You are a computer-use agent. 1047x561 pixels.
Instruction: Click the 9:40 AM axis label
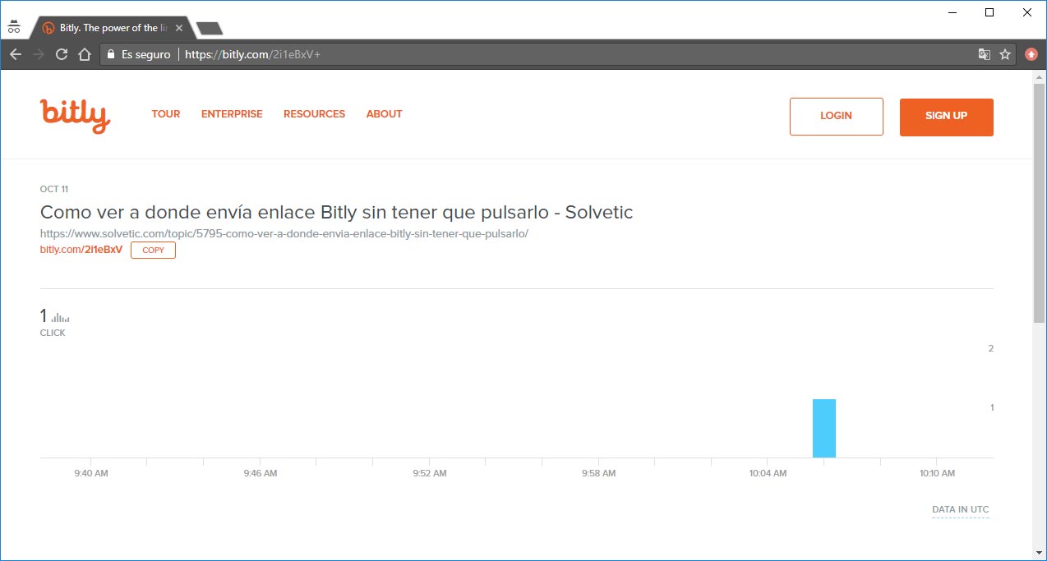[90, 473]
